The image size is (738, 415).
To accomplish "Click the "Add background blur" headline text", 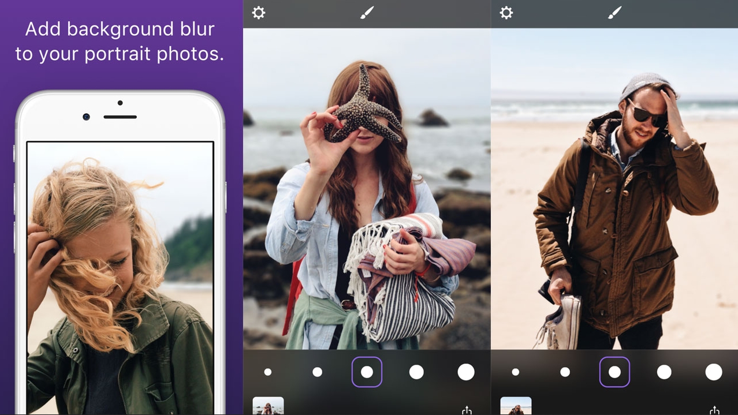I will pyautogui.click(x=120, y=41).
